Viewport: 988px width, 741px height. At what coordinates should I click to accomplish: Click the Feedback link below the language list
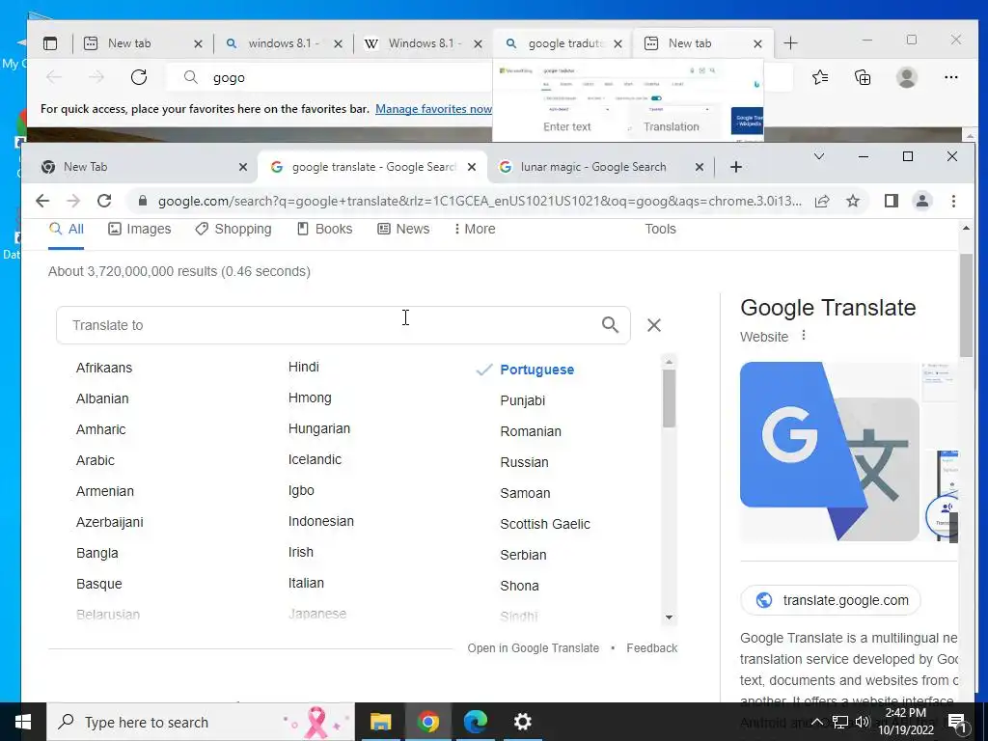651,647
